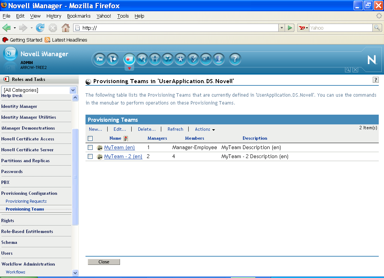Click the small magnifier icon below header
The height and width of the screenshot is (278, 384).
click(x=348, y=70)
